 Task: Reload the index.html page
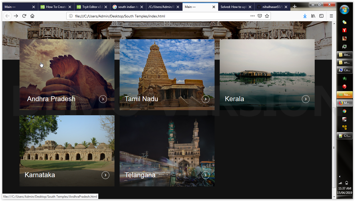(x=24, y=16)
